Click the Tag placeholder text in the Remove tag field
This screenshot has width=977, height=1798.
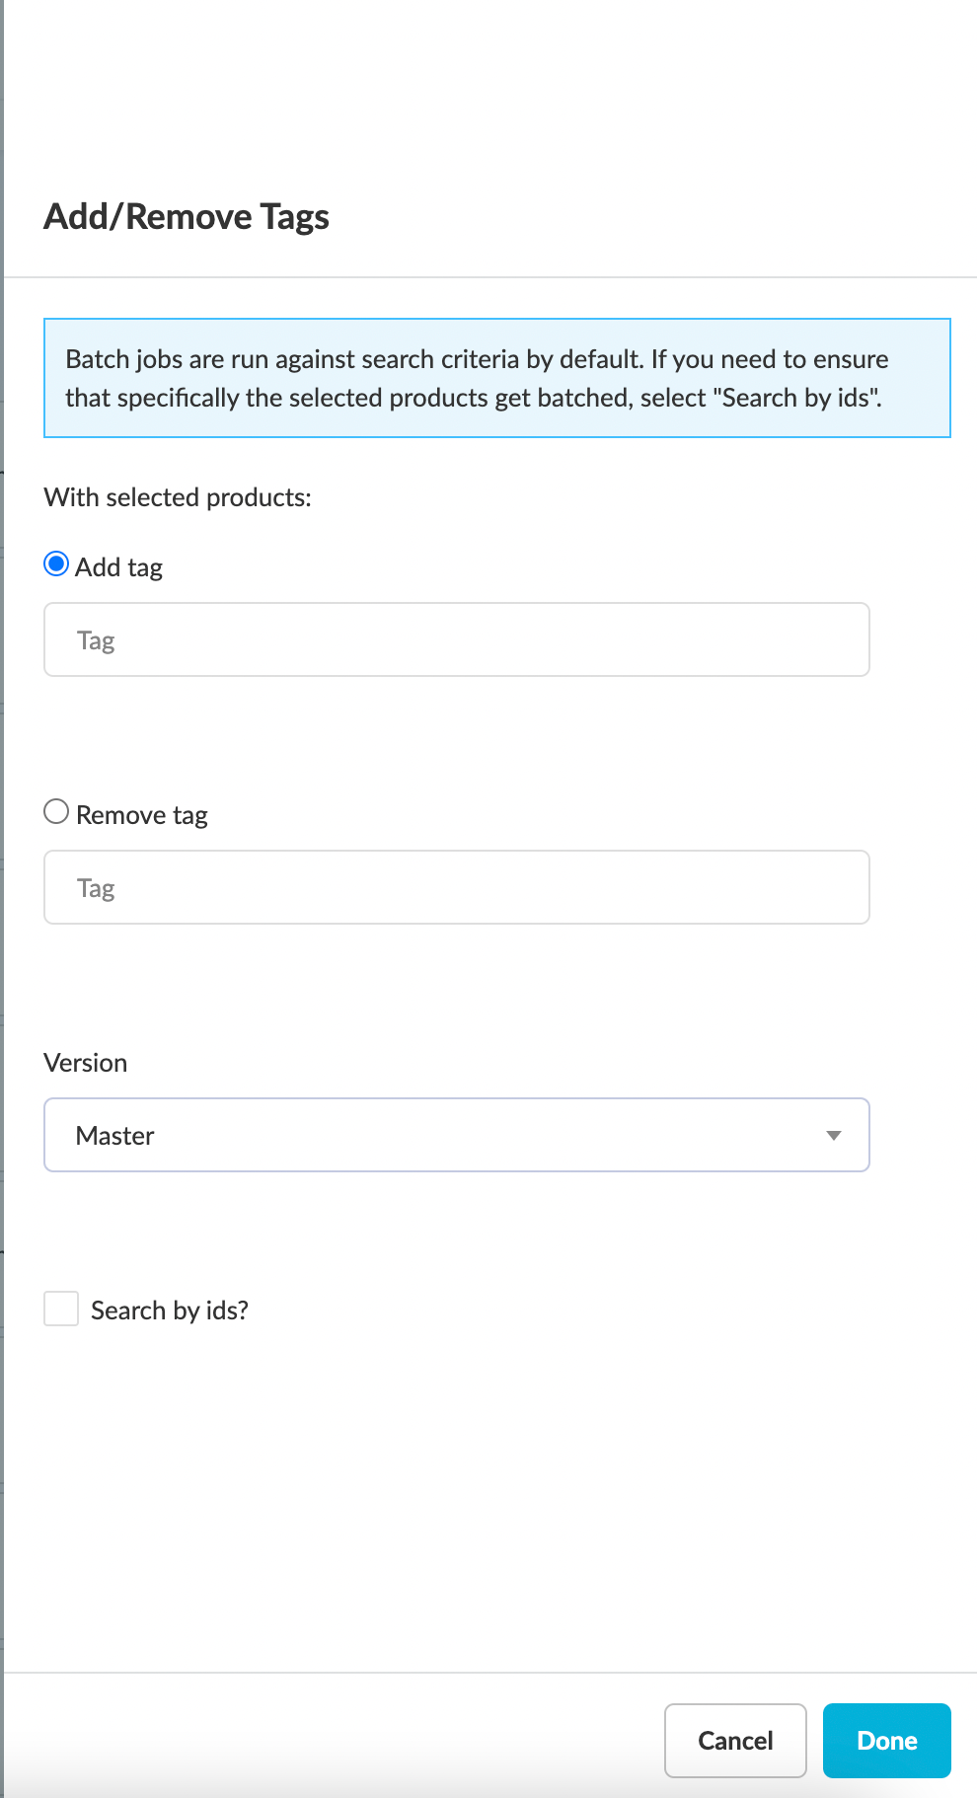click(96, 889)
